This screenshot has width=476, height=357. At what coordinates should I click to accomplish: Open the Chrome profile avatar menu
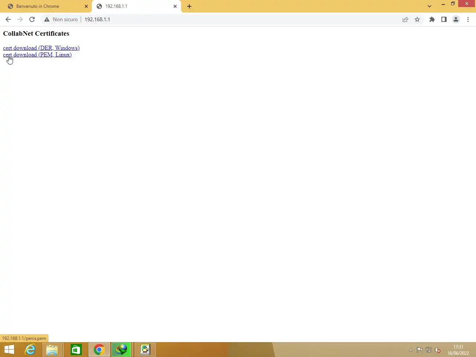(456, 19)
